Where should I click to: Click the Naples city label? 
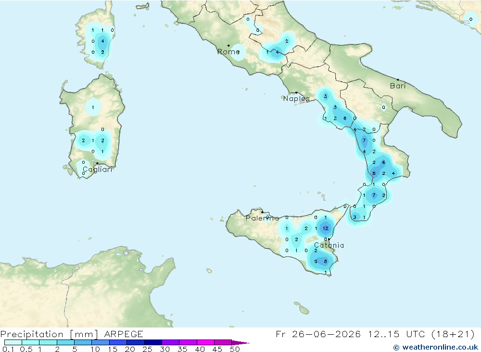(x=296, y=98)
